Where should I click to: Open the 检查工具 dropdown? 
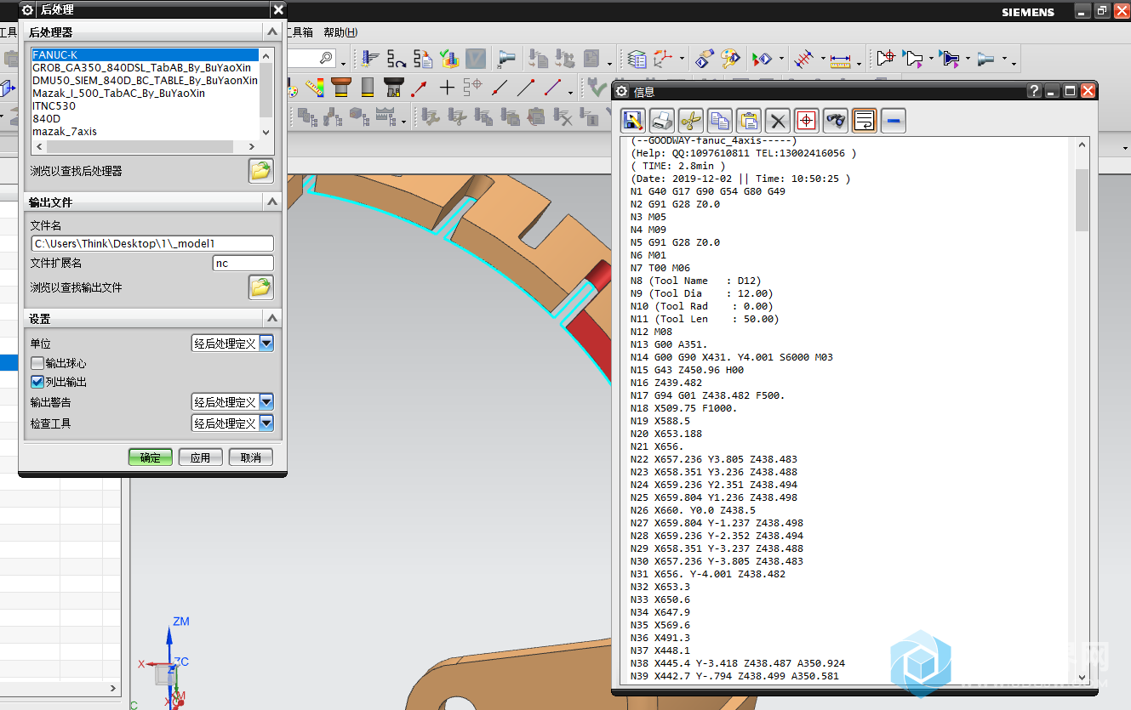(x=266, y=423)
